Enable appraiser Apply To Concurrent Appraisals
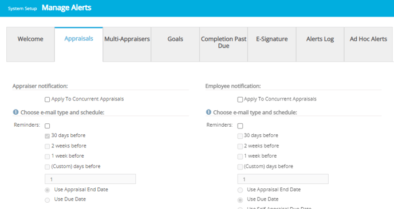Image resolution: width=394 pixels, height=209 pixels. (x=47, y=99)
